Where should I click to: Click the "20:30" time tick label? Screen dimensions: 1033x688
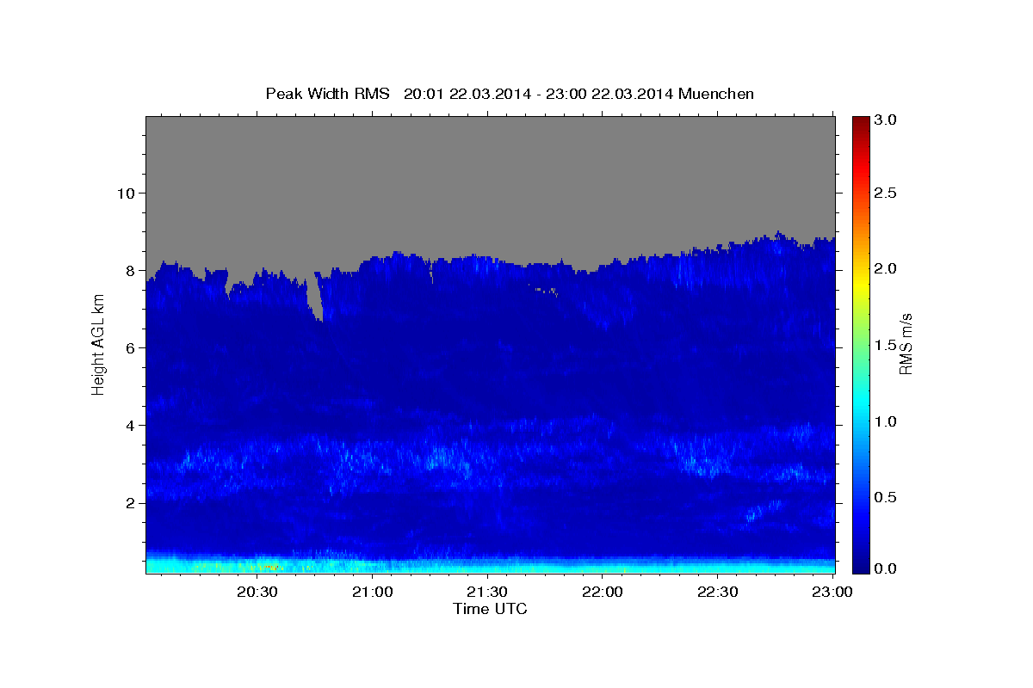pyautogui.click(x=257, y=592)
